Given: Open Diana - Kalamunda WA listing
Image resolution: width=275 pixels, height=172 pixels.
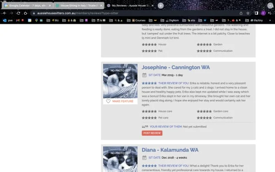Looking at the screenshot, I should click(x=170, y=150).
